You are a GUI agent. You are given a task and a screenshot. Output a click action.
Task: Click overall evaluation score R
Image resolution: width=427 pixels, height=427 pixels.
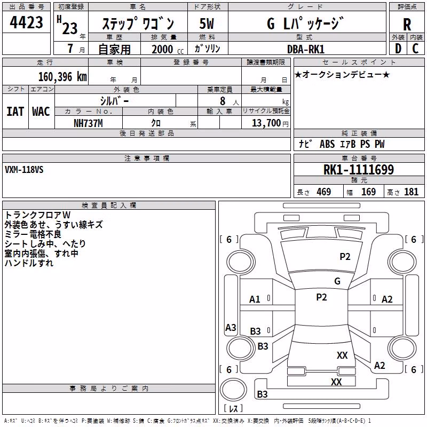click(x=407, y=25)
